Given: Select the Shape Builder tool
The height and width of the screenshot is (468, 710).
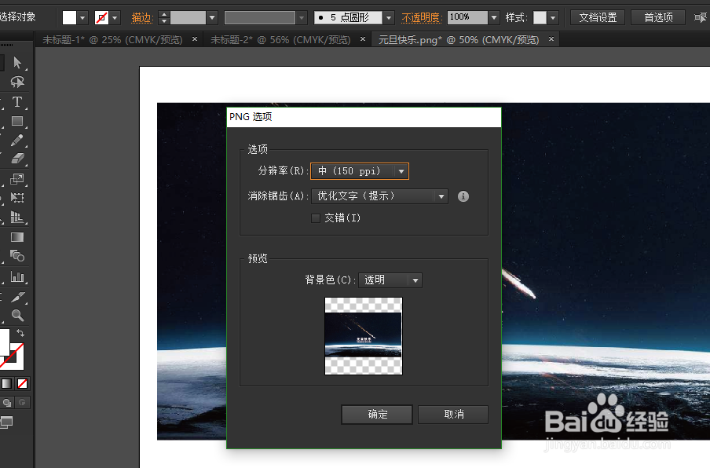Looking at the screenshot, I should click(17, 256).
